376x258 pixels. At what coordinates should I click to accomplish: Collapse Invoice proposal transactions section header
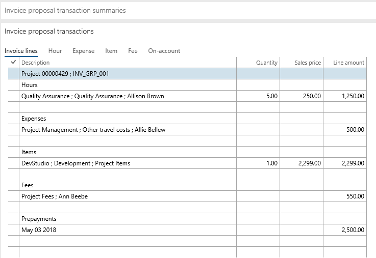coord(49,32)
